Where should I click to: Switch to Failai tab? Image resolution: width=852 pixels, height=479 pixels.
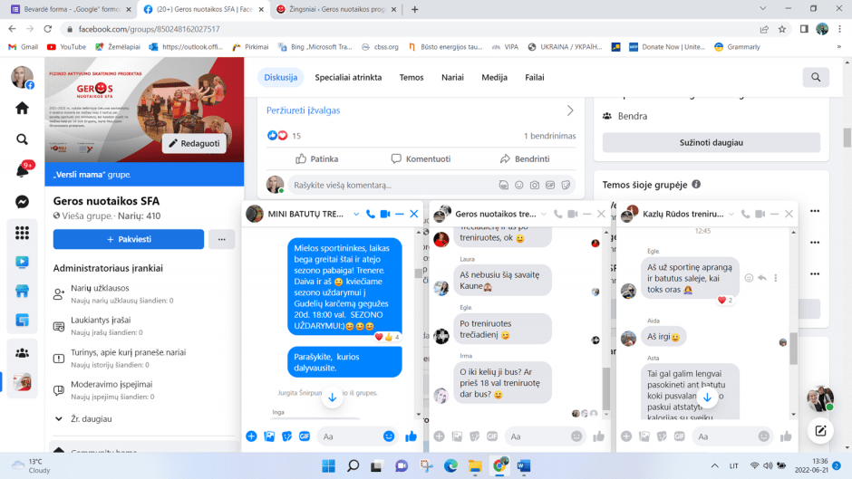[x=535, y=77]
